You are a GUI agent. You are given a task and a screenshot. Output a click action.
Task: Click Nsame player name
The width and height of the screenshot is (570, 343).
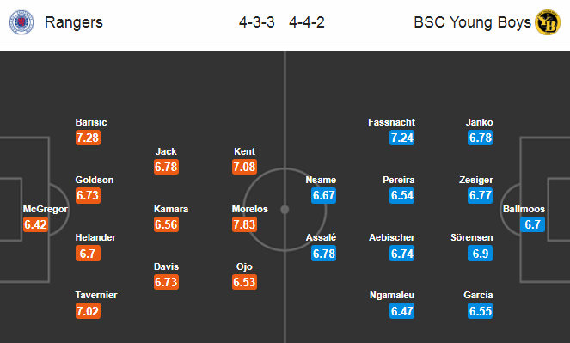[x=321, y=180]
